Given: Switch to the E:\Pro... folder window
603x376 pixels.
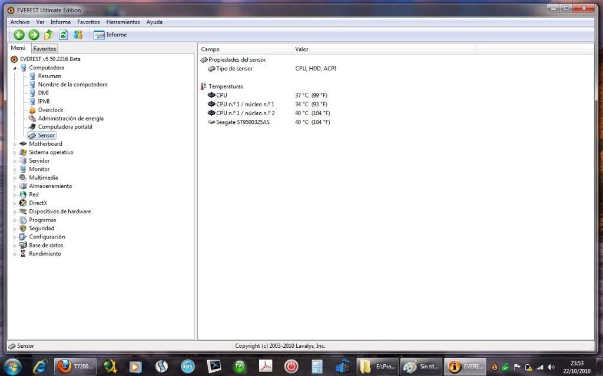Looking at the screenshot, I should click(377, 367).
